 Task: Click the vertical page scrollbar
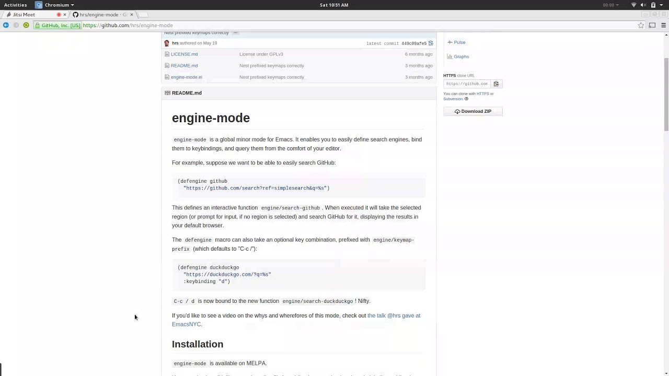[x=666, y=94]
